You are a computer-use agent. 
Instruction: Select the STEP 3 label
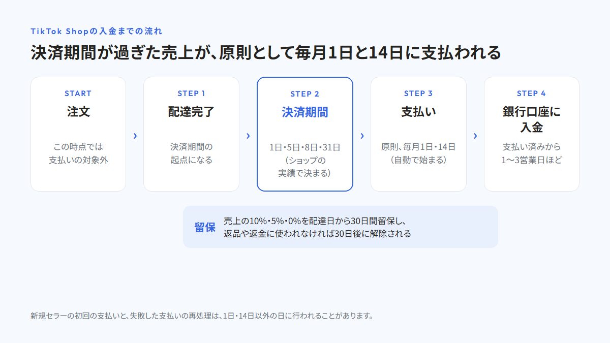pyautogui.click(x=418, y=93)
